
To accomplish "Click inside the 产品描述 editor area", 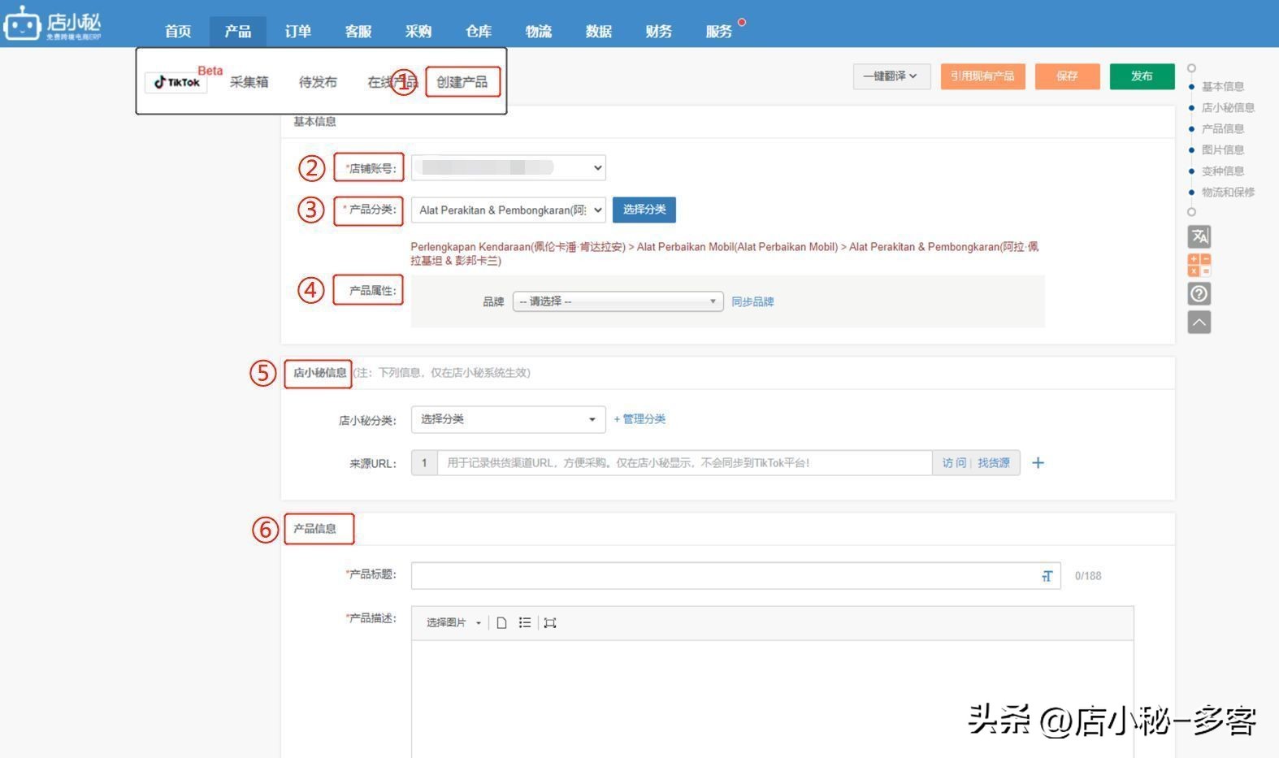I will (772, 699).
